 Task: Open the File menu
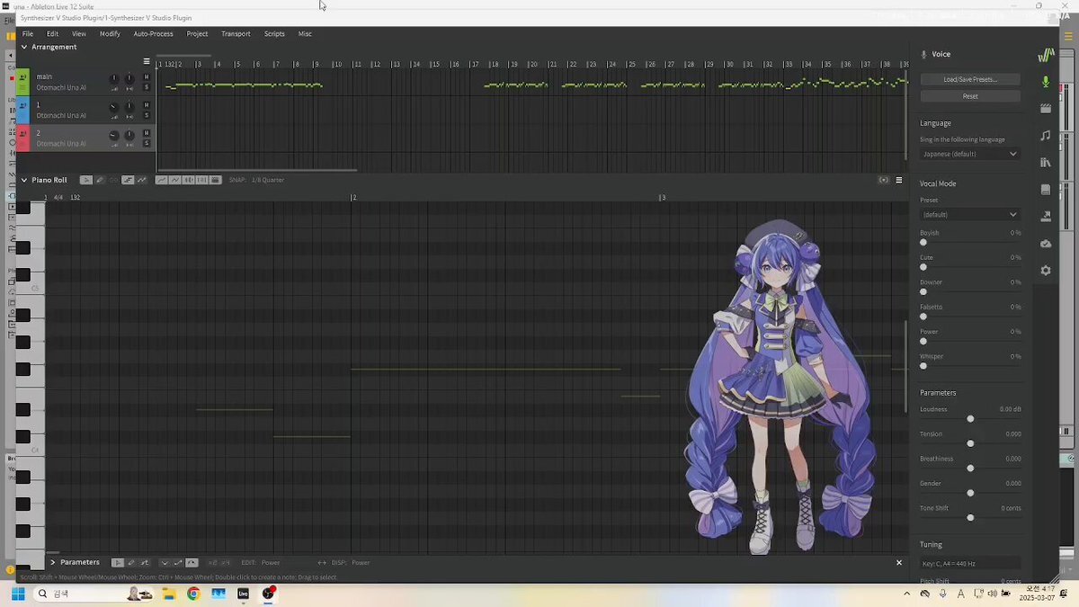point(28,33)
